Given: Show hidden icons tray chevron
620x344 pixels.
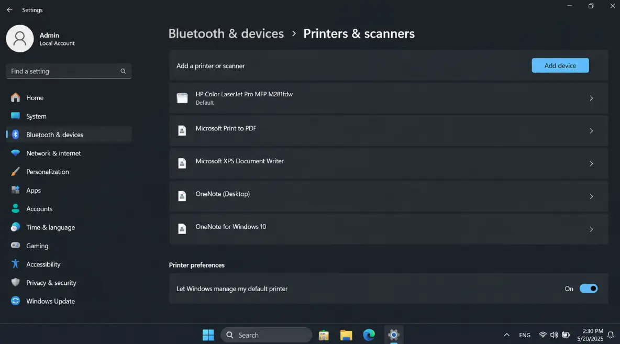Looking at the screenshot, I should tap(506, 335).
